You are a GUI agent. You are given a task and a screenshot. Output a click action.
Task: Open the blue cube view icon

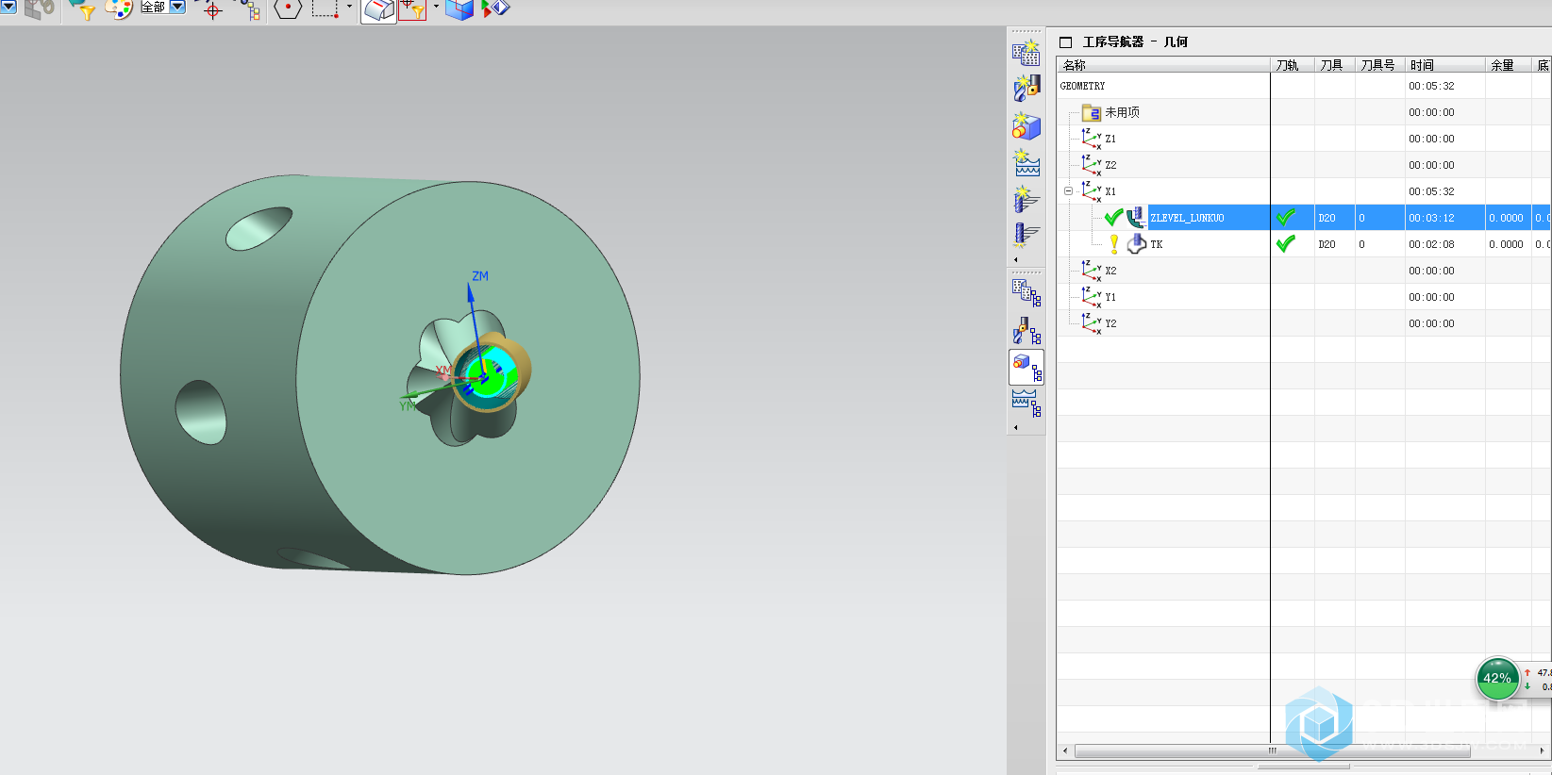pyautogui.click(x=459, y=9)
